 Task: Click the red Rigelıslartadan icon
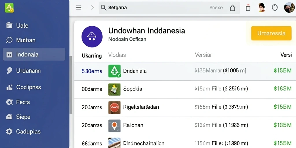(x=114, y=108)
